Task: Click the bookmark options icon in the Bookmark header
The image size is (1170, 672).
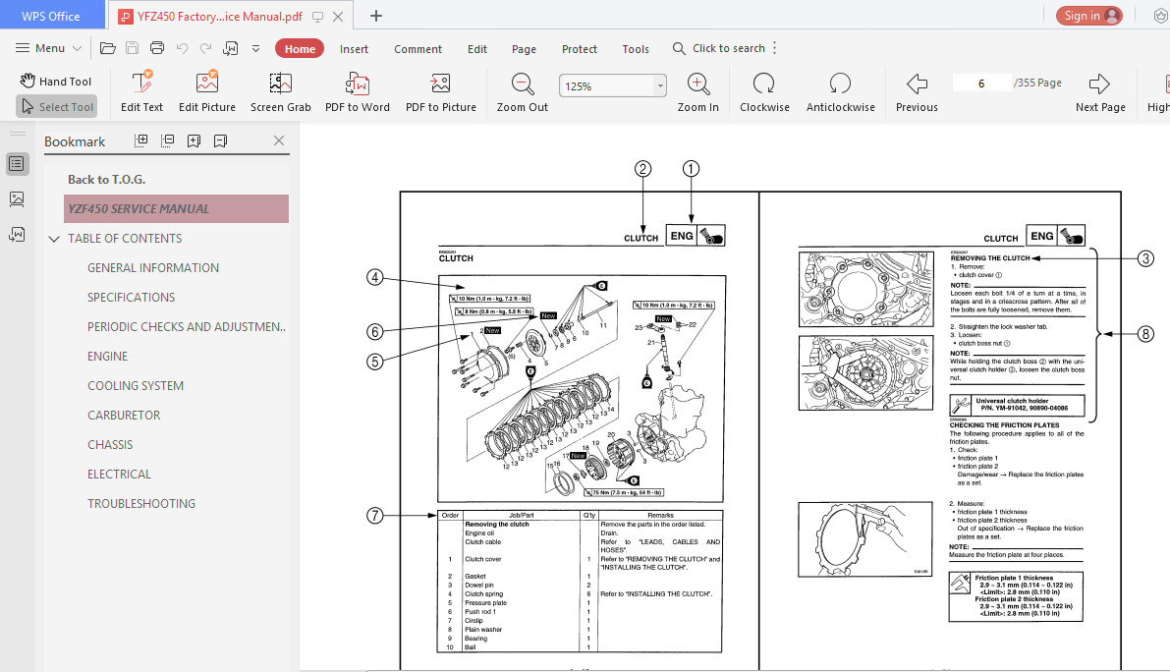Action: pos(220,140)
